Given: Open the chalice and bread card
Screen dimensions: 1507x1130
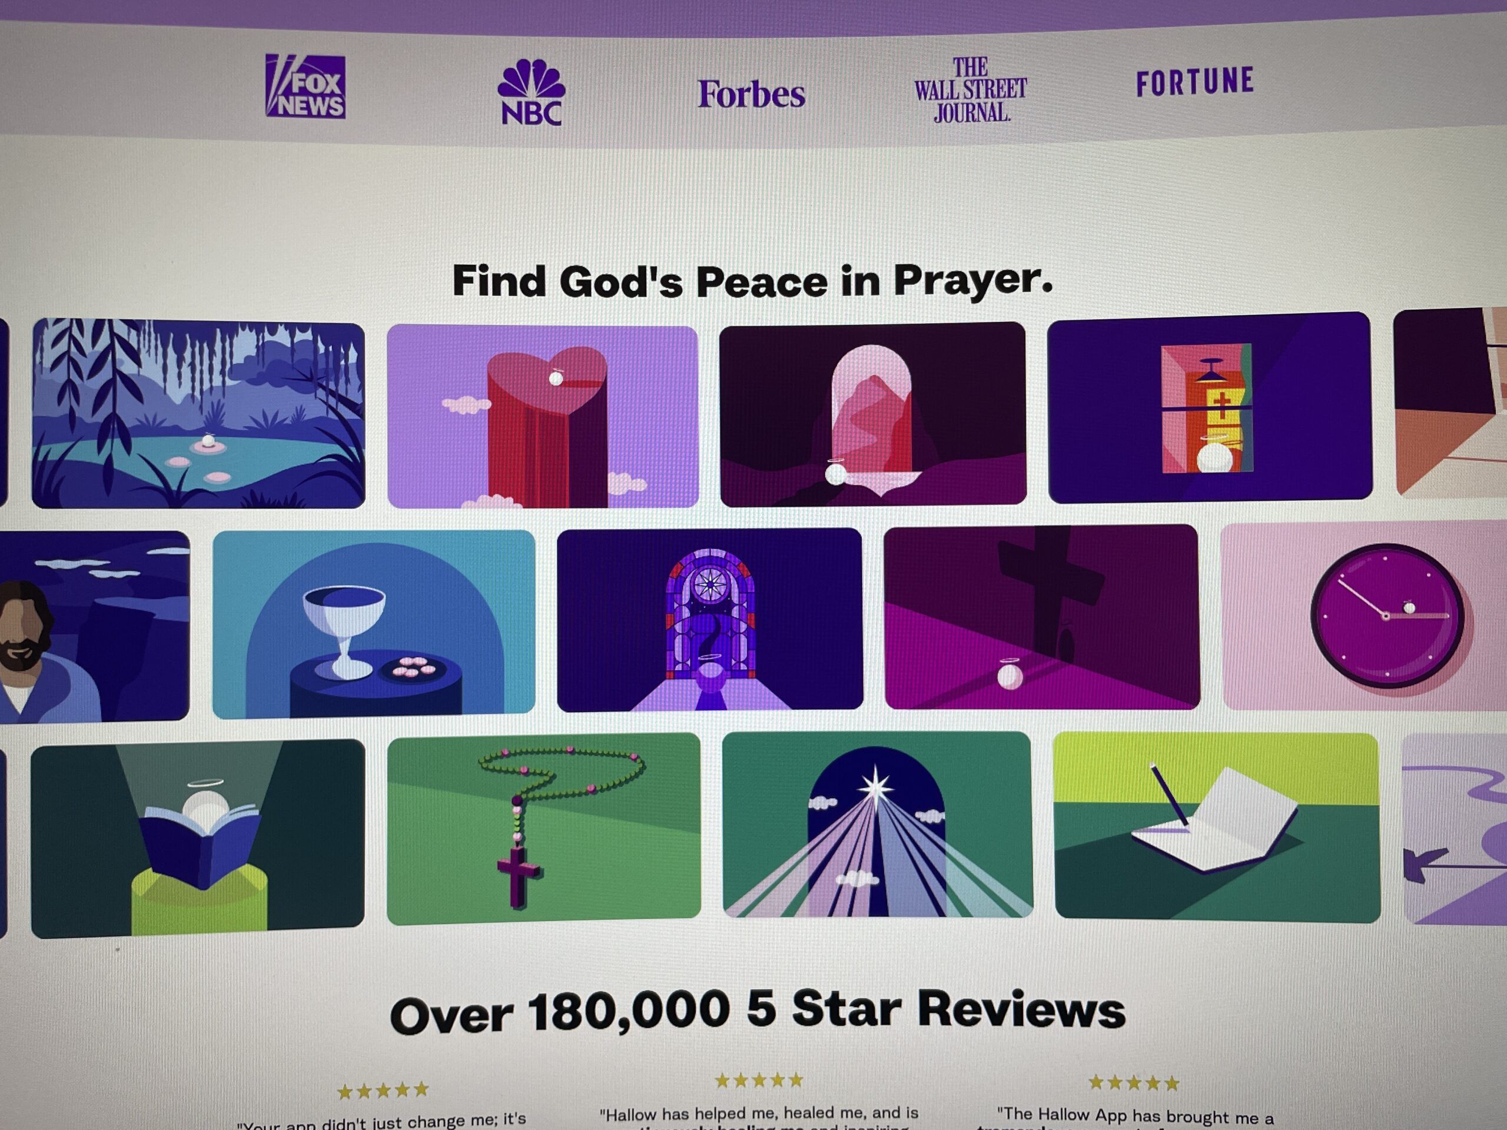Looking at the screenshot, I should coord(374,624).
